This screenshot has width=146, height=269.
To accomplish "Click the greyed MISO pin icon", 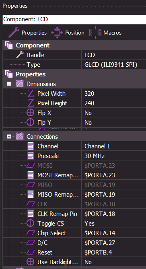I will click(x=31, y=185).
